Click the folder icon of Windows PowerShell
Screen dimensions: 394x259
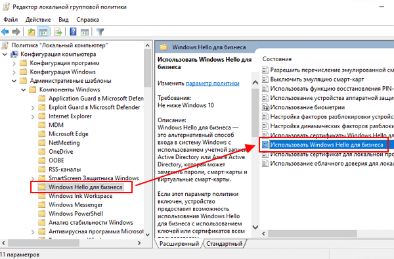pyautogui.click(x=42, y=214)
